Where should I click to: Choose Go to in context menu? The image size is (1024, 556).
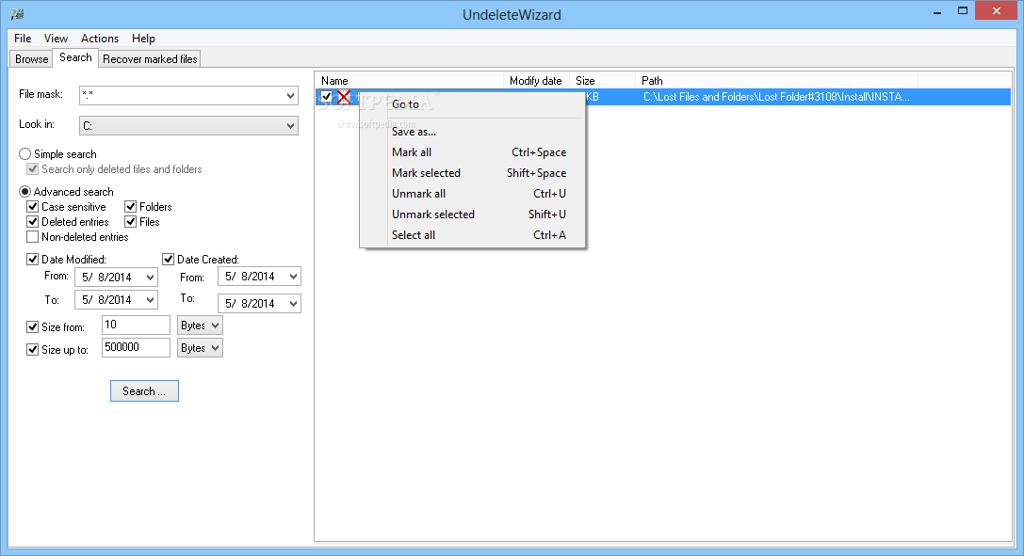click(472, 104)
